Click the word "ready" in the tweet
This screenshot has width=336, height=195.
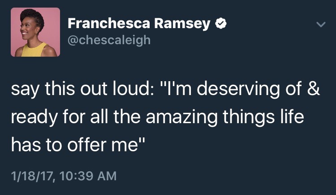tap(32, 118)
